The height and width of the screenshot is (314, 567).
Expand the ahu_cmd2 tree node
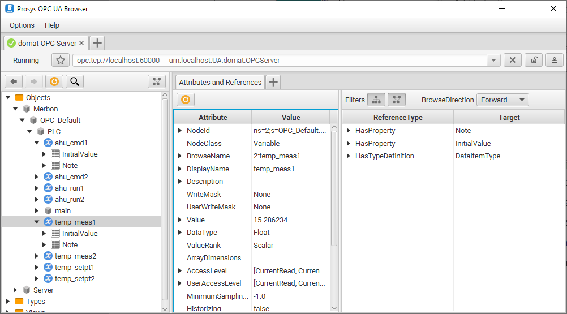pyautogui.click(x=37, y=177)
